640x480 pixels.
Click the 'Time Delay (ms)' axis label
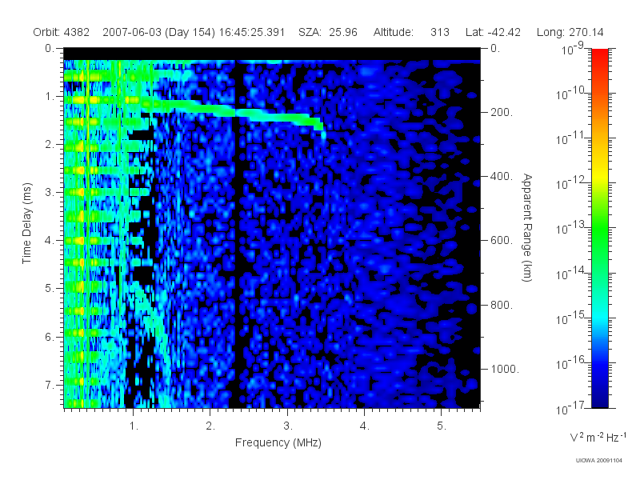click(26, 223)
